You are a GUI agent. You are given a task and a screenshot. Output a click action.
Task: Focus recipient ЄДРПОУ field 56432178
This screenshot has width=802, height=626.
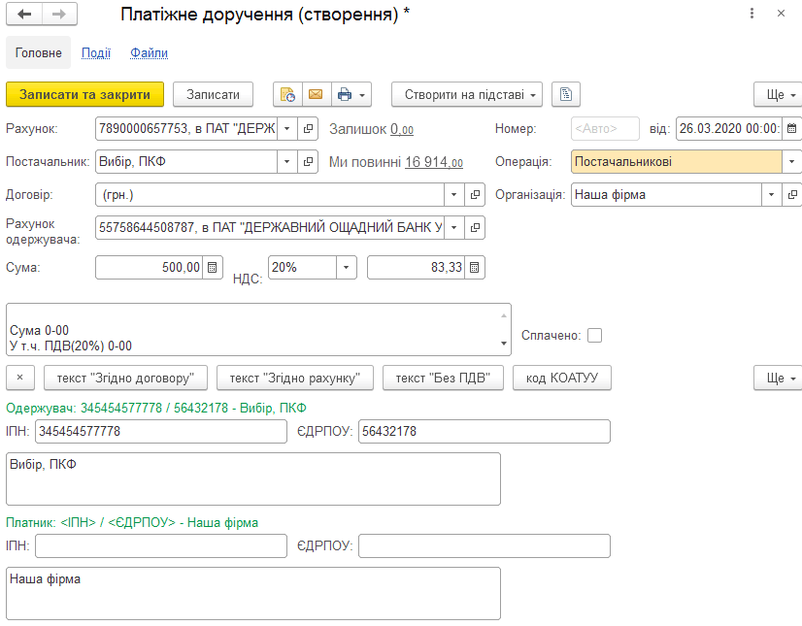(485, 431)
